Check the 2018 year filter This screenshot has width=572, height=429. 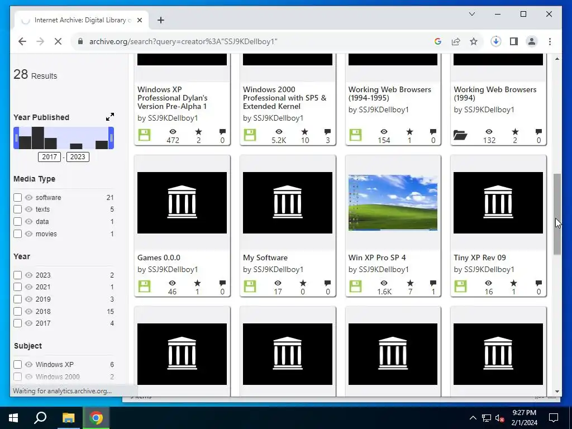(17, 312)
